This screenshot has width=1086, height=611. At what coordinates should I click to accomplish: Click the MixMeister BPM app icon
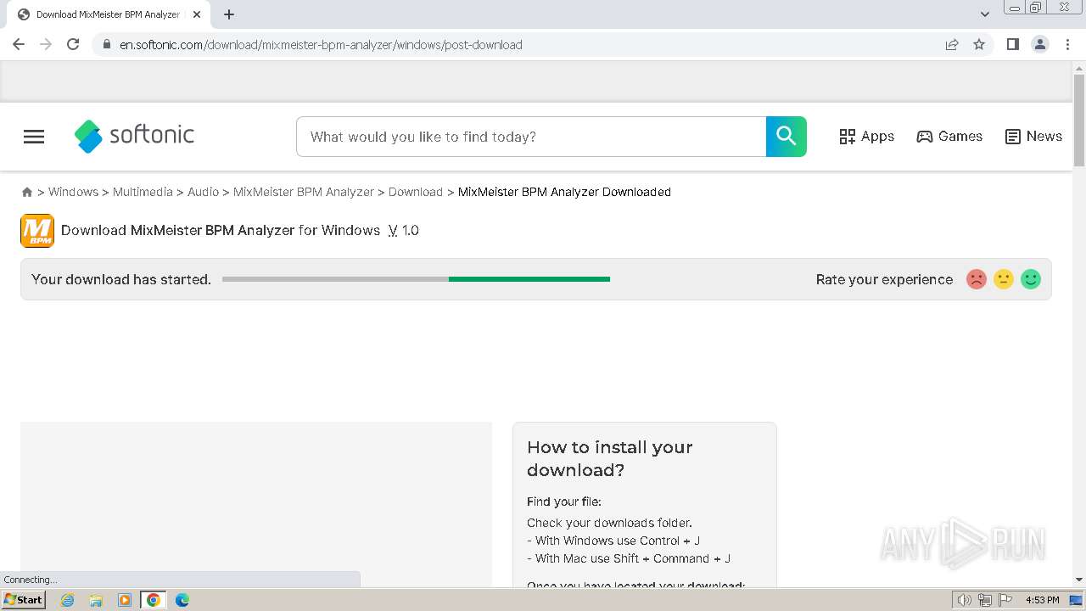(x=37, y=231)
